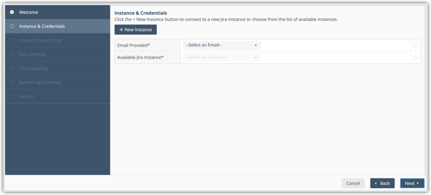431x195 pixels.
Task: Click the Instance & Credentials page heading
Action: pyautogui.click(x=141, y=13)
